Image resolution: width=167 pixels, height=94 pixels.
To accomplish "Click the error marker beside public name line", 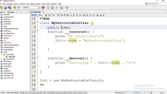I will tap(35, 27).
